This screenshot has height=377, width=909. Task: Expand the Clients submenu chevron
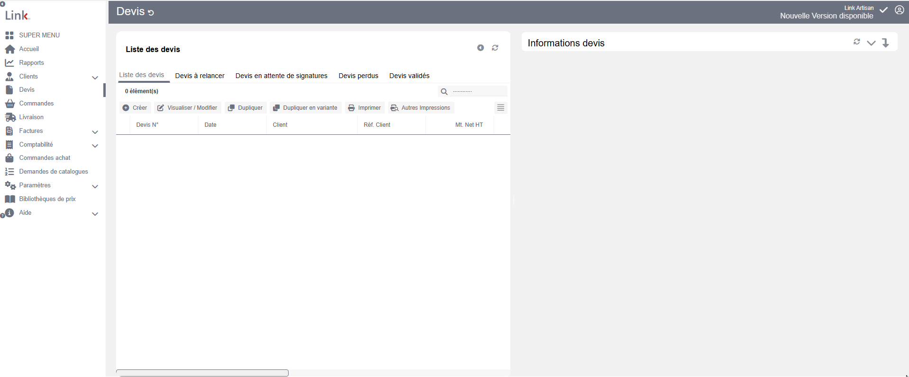point(95,78)
